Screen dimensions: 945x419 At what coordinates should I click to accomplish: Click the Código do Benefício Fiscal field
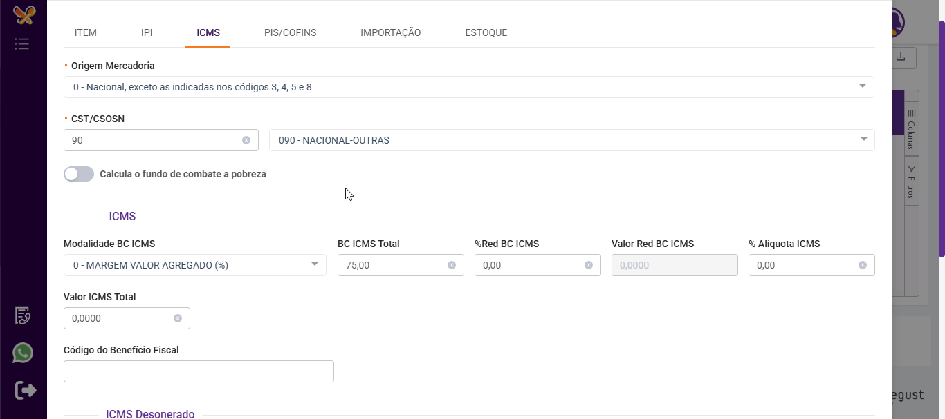199,371
